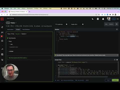
Task: Open Chrome extensions puzzle icon
Action: [110, 14]
